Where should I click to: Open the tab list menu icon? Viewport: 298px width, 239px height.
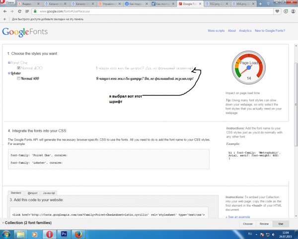pos(268,4)
